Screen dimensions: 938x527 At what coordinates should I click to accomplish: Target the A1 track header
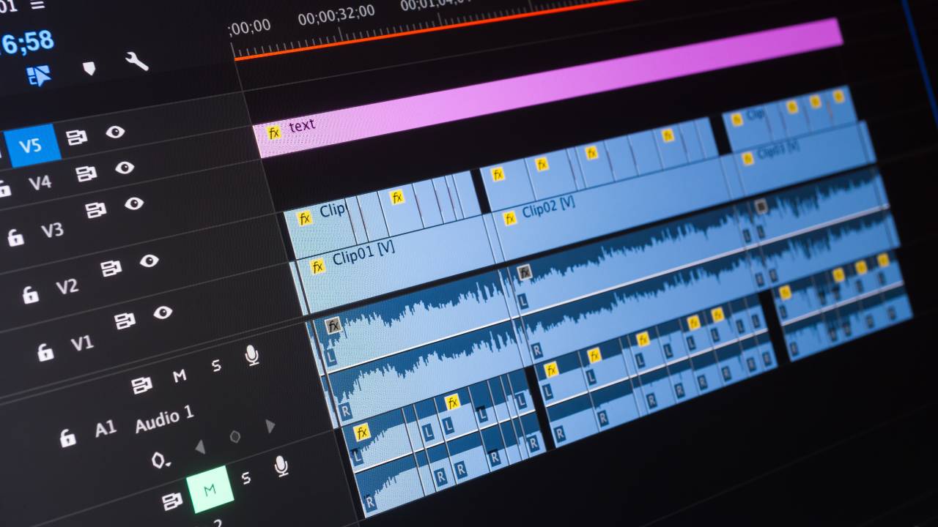click(x=106, y=429)
